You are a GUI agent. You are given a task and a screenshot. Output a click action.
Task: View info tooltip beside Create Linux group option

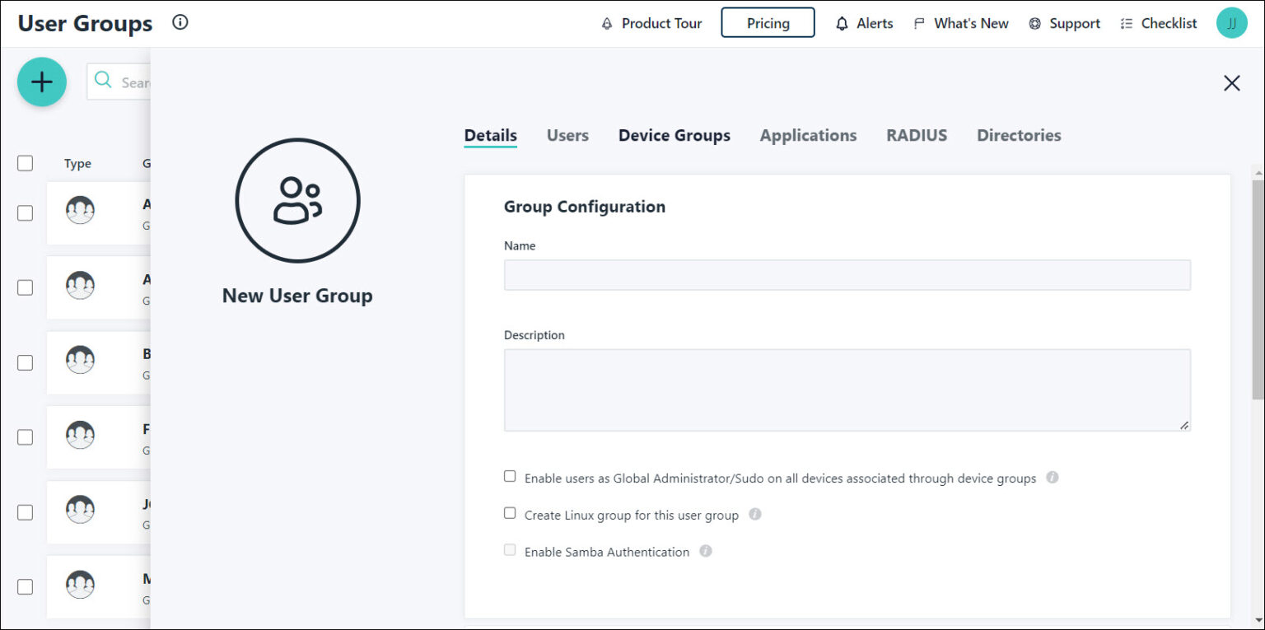(x=755, y=514)
